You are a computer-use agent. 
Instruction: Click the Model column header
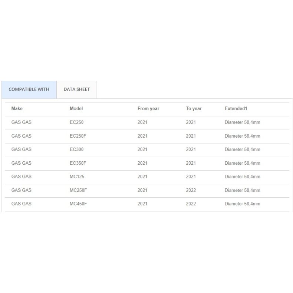tap(76, 109)
